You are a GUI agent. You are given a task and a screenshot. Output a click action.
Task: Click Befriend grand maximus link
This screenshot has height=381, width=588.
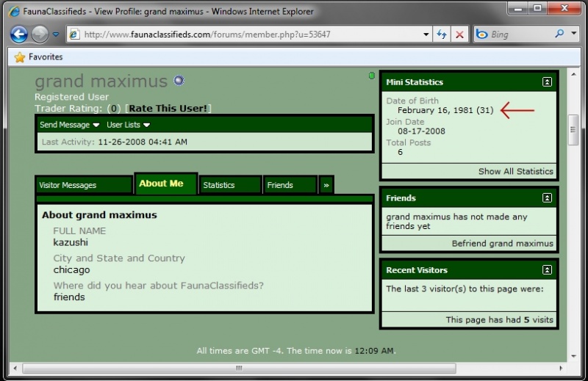coord(502,244)
